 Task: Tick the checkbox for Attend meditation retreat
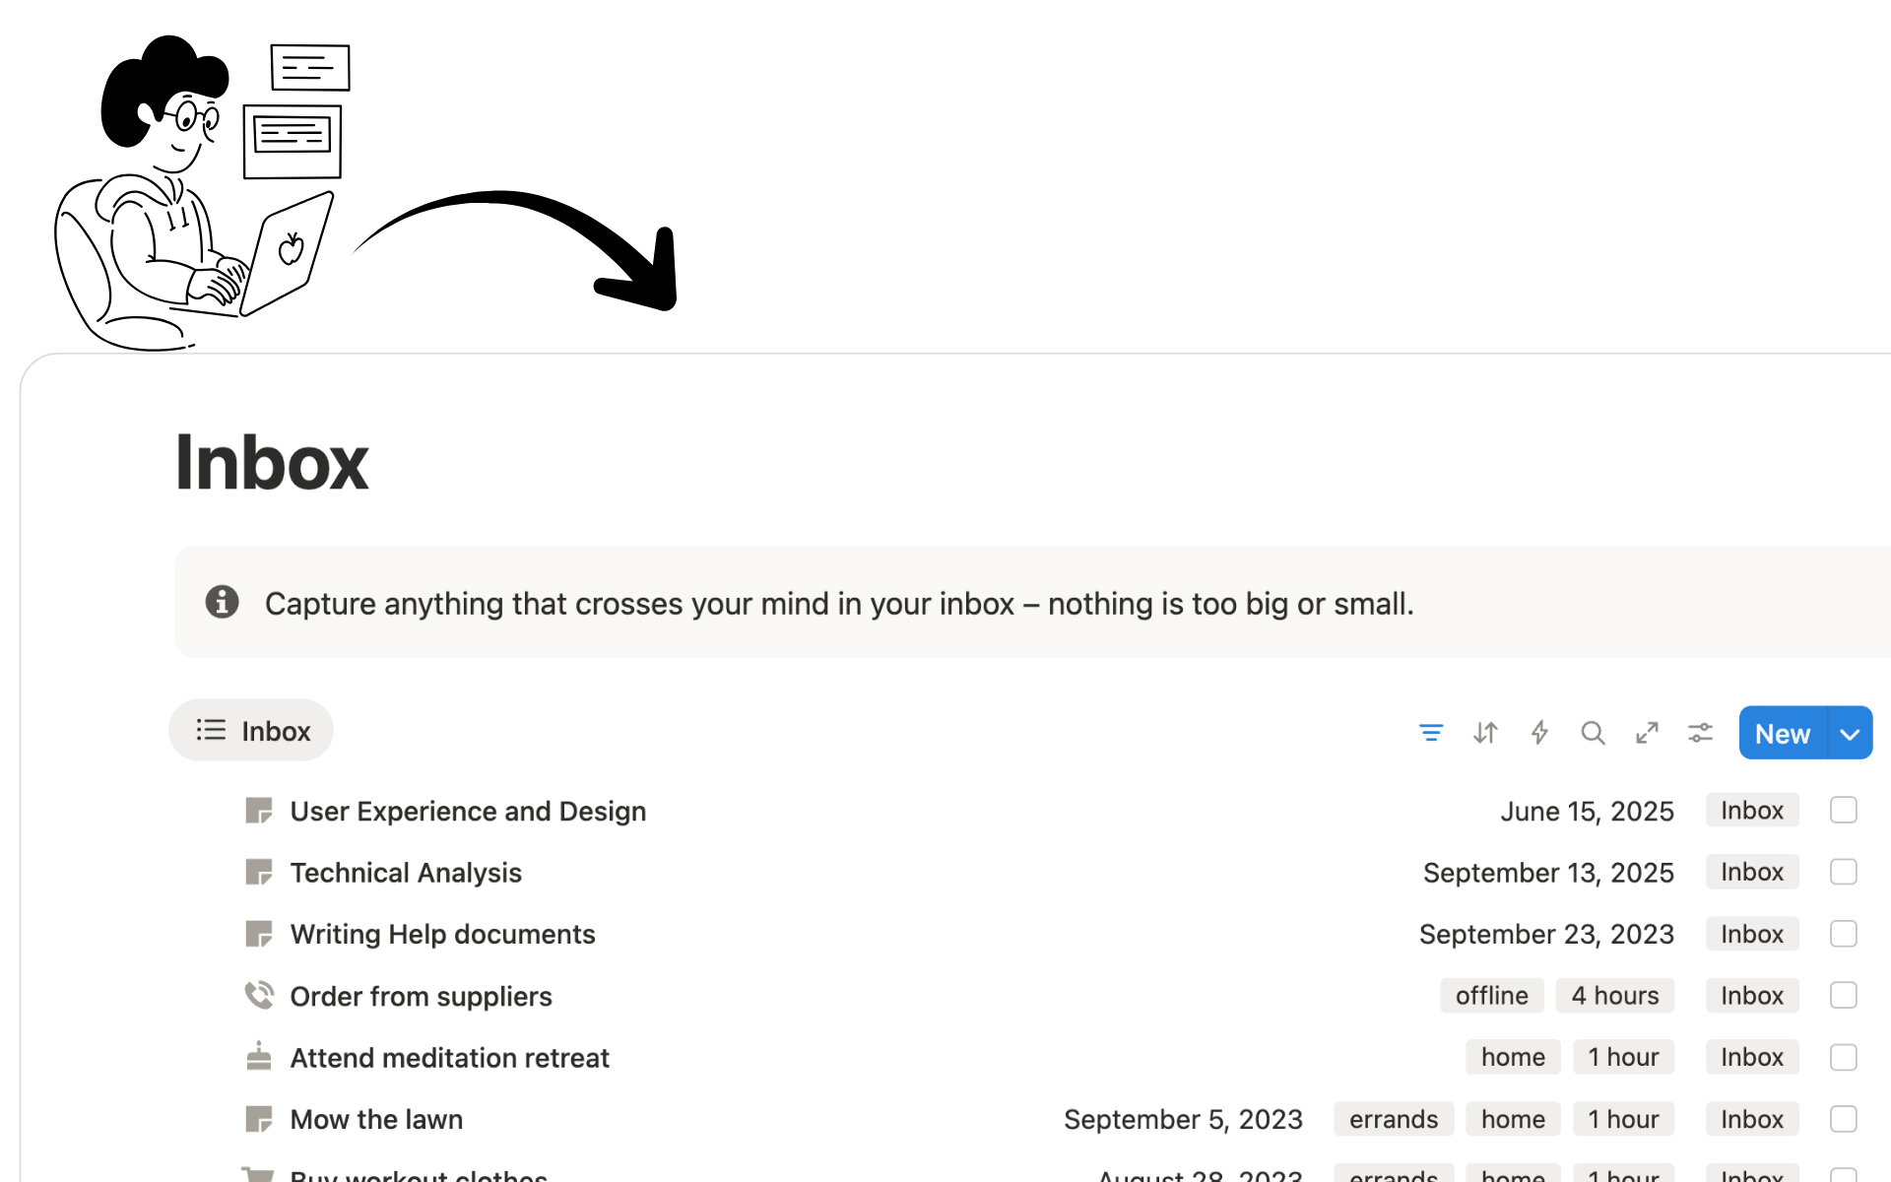[x=1844, y=1057]
